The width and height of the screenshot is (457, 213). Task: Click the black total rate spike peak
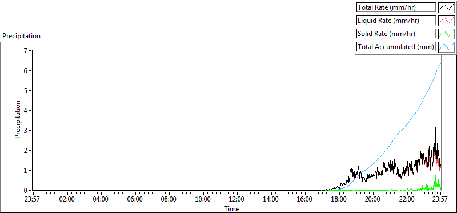pos(435,119)
